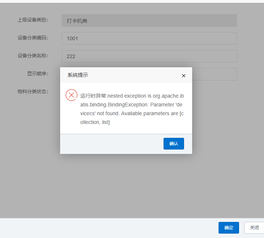Image resolution: width=264 pixels, height=238 pixels.
Task: Click the 上级设备类别 label
Action: point(33,20)
